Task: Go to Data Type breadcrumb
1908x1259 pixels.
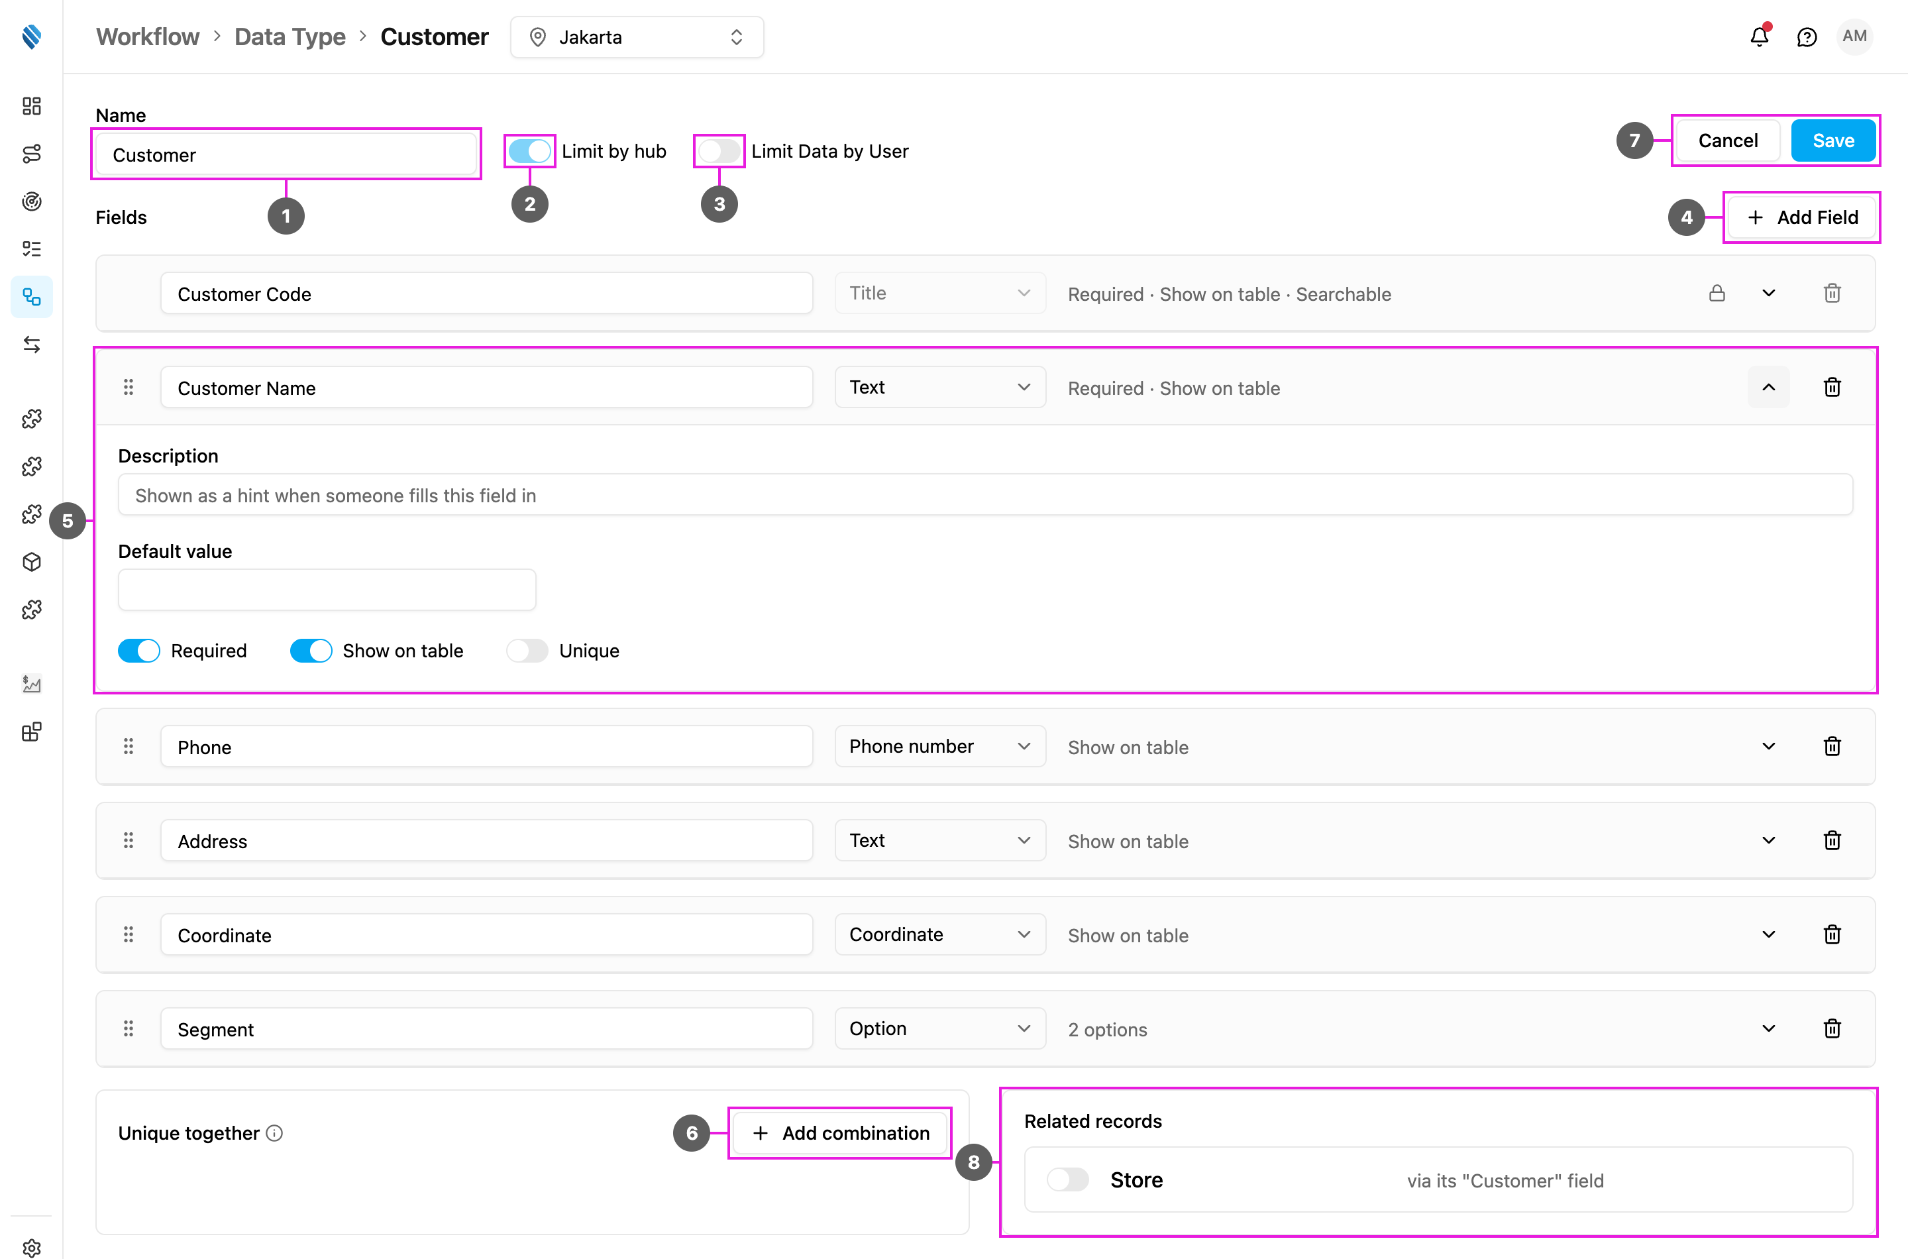Action: 290,37
